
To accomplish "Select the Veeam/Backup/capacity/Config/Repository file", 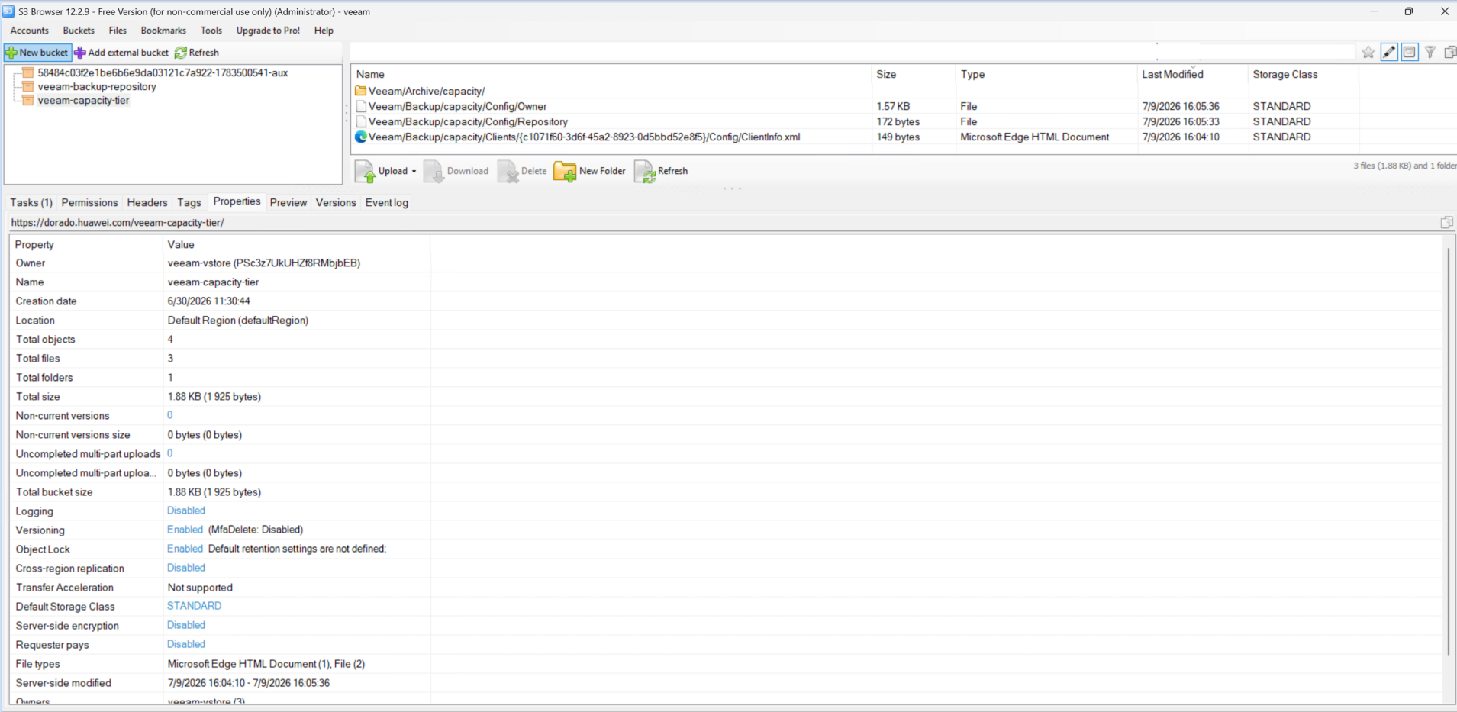I will [x=468, y=121].
